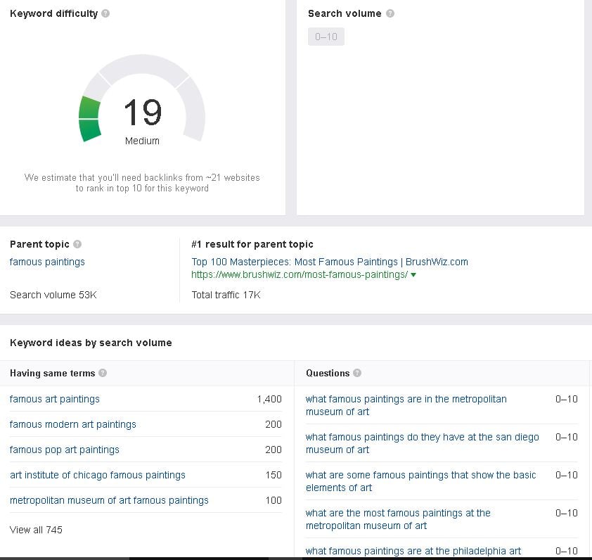The height and width of the screenshot is (560, 592).
Task: Open question about san diego museum of art
Action: pos(422,443)
